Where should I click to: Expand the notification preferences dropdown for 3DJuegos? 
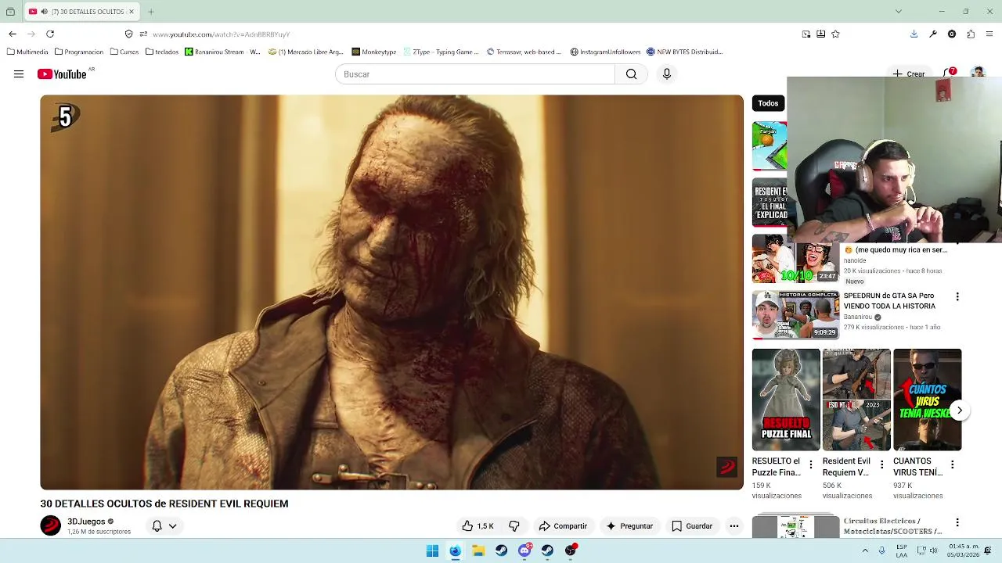(x=173, y=526)
